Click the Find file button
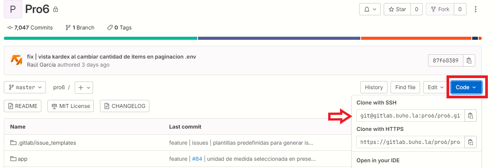The image size is (494, 168). click(405, 87)
